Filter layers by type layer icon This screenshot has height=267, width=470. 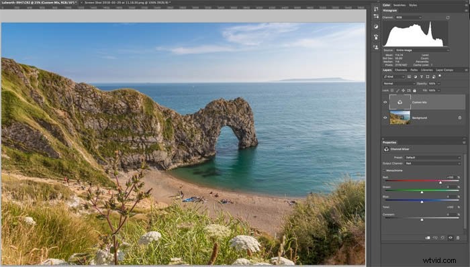coord(422,76)
